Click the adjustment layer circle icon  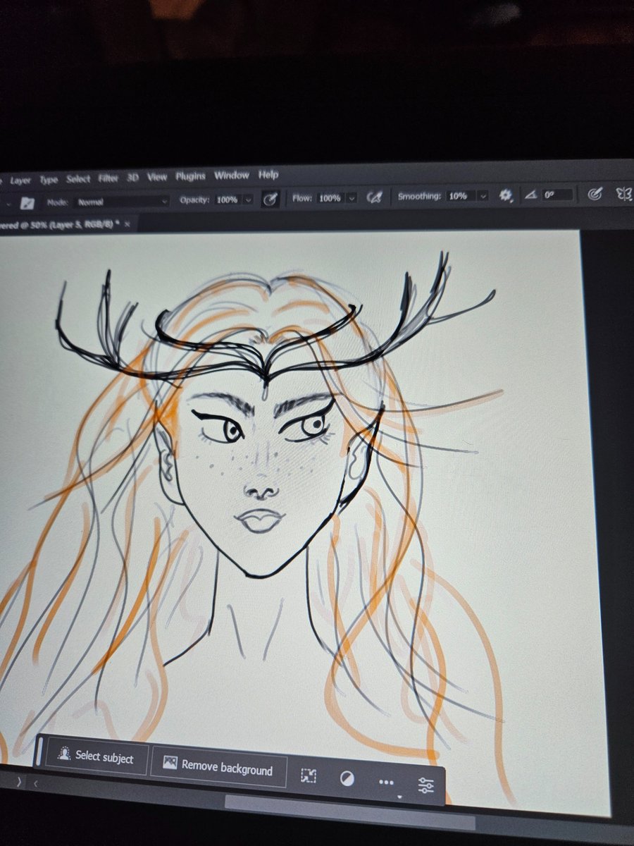(x=347, y=778)
